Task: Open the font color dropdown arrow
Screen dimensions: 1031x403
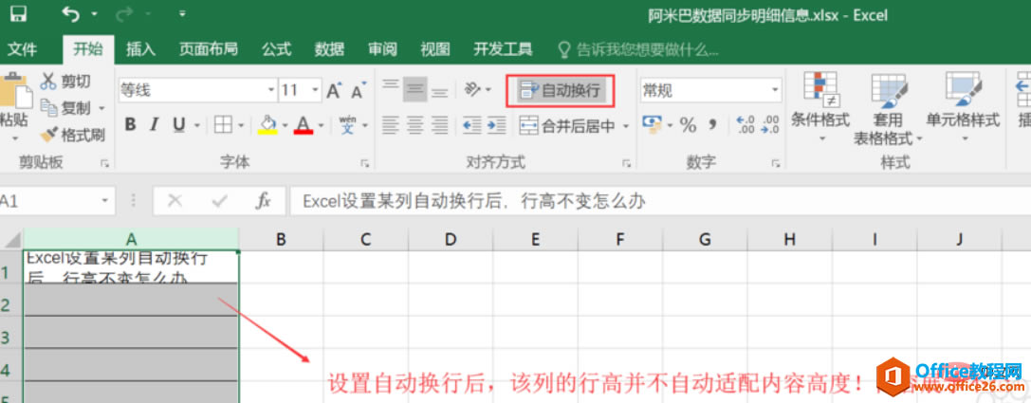Action: pos(321,125)
